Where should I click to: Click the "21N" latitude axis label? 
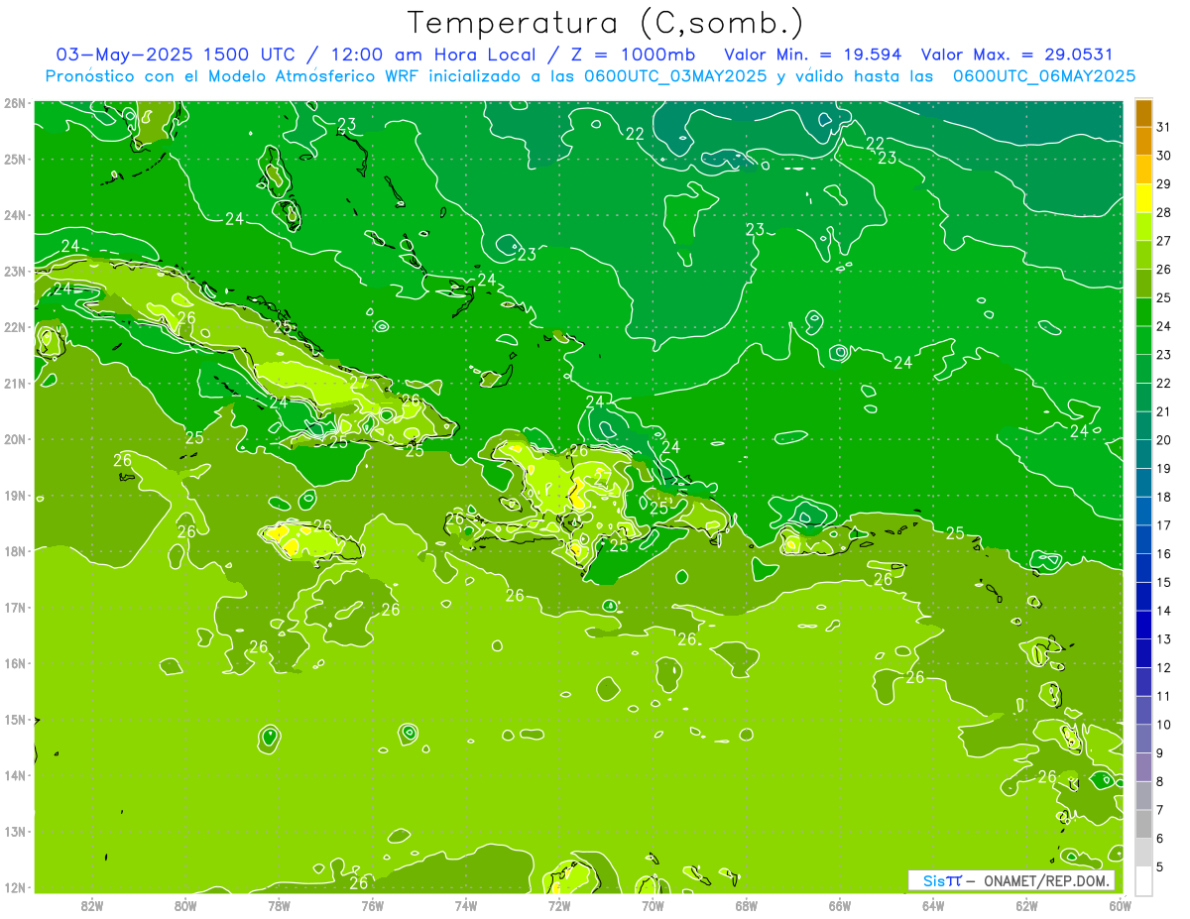(14, 383)
